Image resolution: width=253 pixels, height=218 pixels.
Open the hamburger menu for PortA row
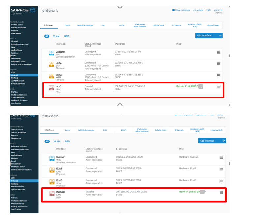tap(222, 169)
